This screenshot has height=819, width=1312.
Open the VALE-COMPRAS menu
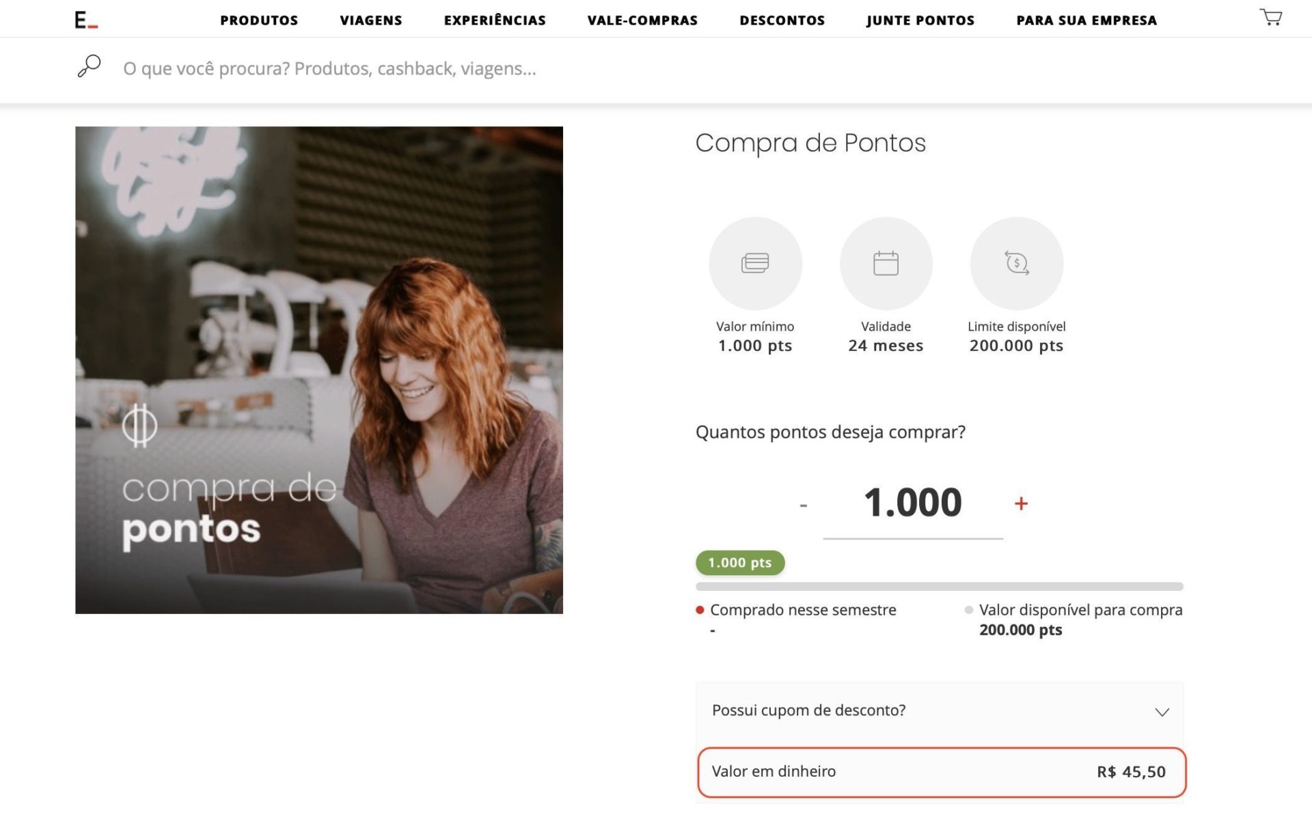pos(642,20)
